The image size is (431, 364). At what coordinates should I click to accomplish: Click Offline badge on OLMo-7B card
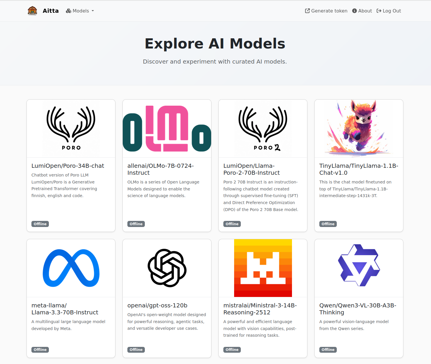click(136, 224)
